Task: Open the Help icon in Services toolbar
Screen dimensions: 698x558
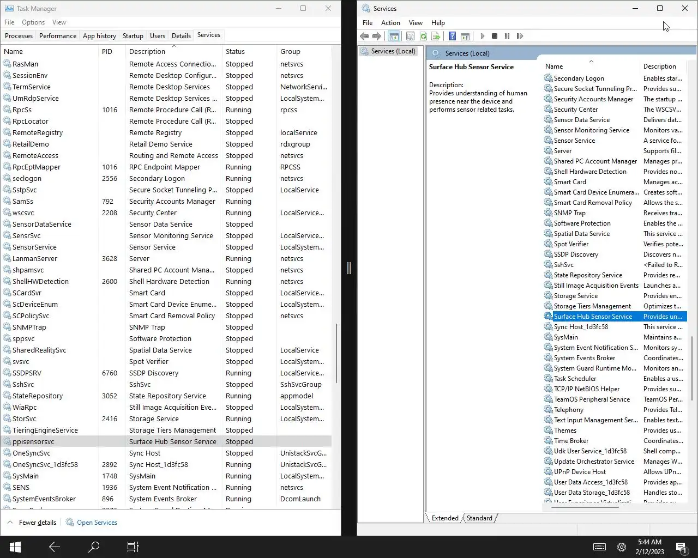Action: (452, 36)
